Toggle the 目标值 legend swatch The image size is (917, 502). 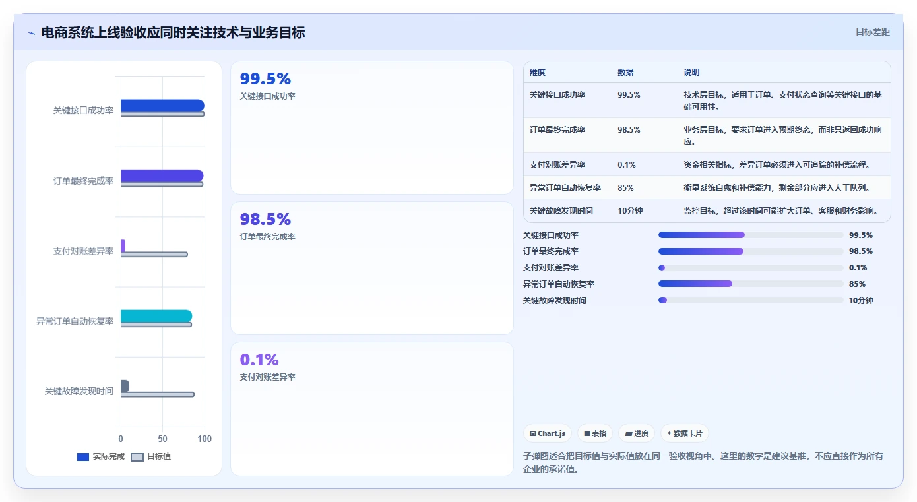click(x=137, y=456)
